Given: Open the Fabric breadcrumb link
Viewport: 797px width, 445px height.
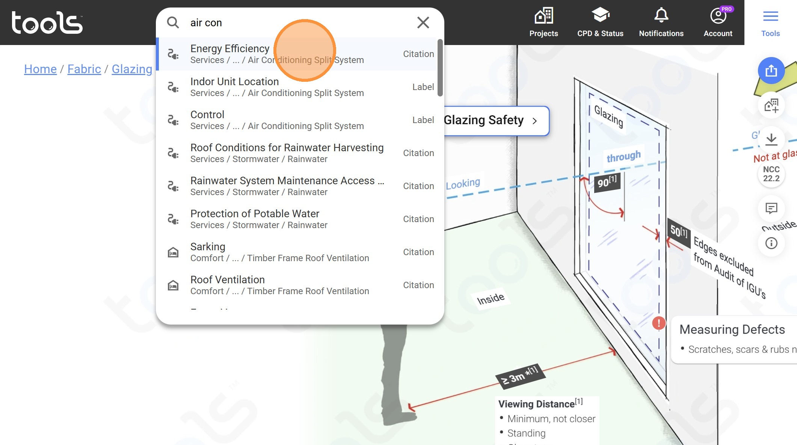Looking at the screenshot, I should point(84,69).
